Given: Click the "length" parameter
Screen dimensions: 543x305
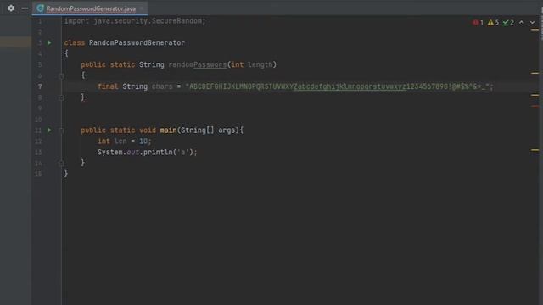Looking at the screenshot, I should 260,64.
